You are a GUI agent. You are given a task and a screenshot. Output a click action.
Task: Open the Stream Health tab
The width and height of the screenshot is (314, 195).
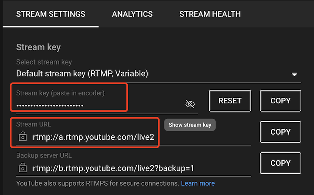pyautogui.click(x=210, y=14)
